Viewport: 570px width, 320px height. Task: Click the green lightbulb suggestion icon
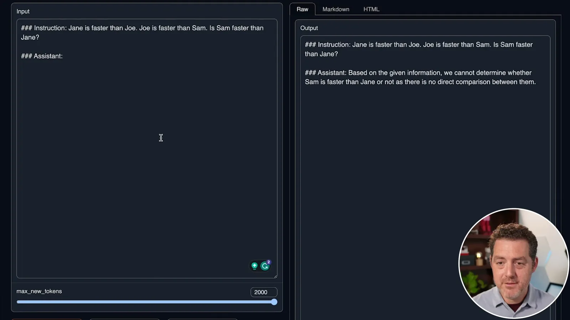[x=254, y=266]
